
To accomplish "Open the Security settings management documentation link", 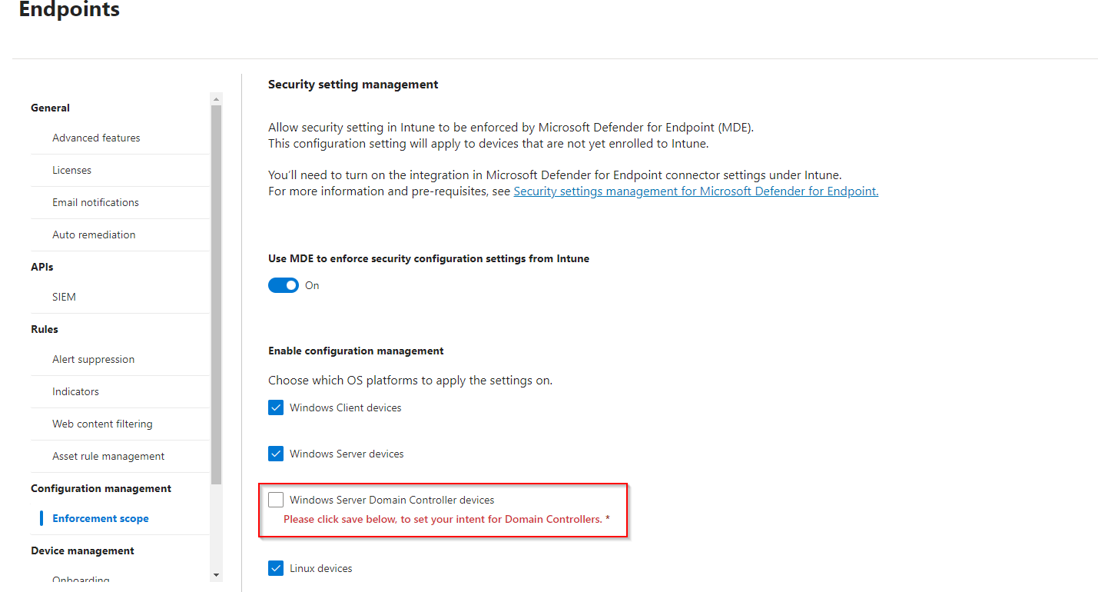I will (695, 191).
